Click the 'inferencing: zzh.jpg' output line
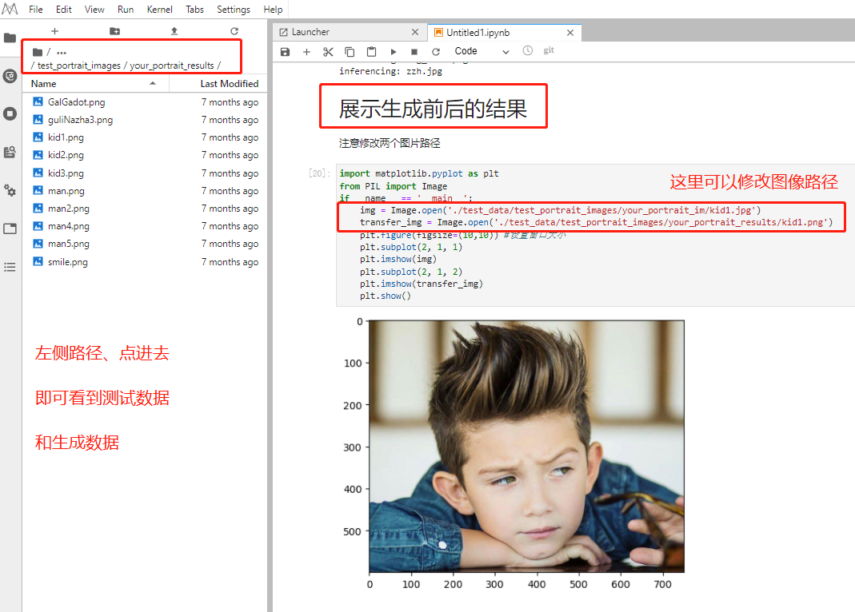This screenshot has height=612, width=855. click(390, 71)
